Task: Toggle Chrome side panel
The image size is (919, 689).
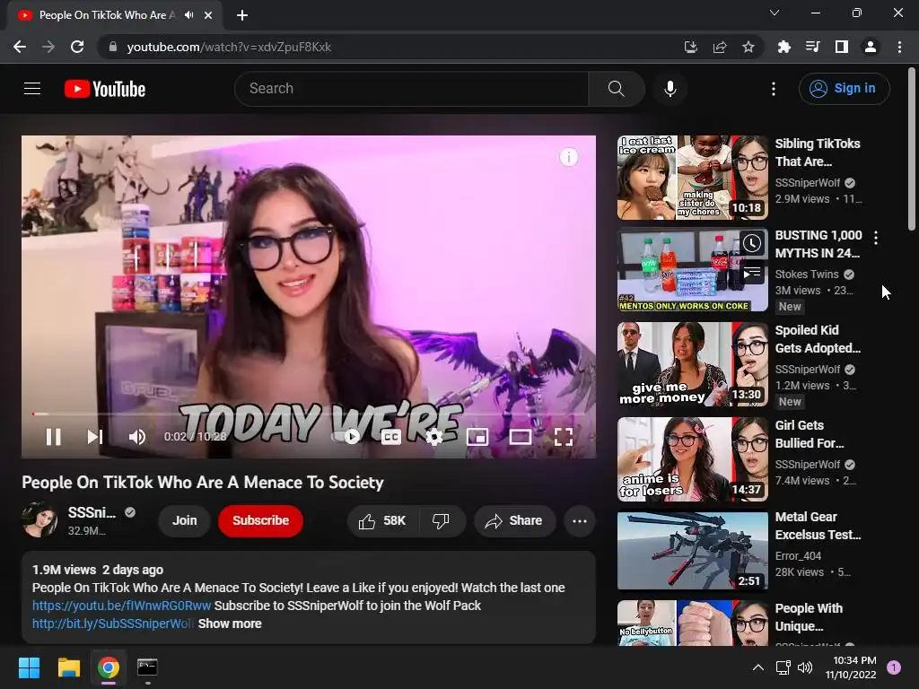Action: coord(841,47)
